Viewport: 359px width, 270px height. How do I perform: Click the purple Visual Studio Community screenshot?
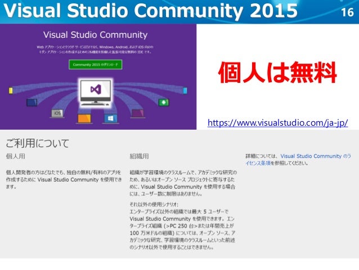coord(98,77)
